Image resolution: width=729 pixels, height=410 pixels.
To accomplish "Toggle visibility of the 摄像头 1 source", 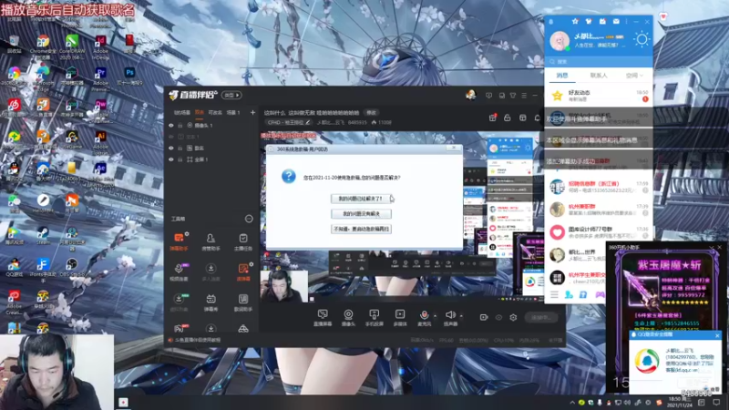I will (x=171, y=126).
